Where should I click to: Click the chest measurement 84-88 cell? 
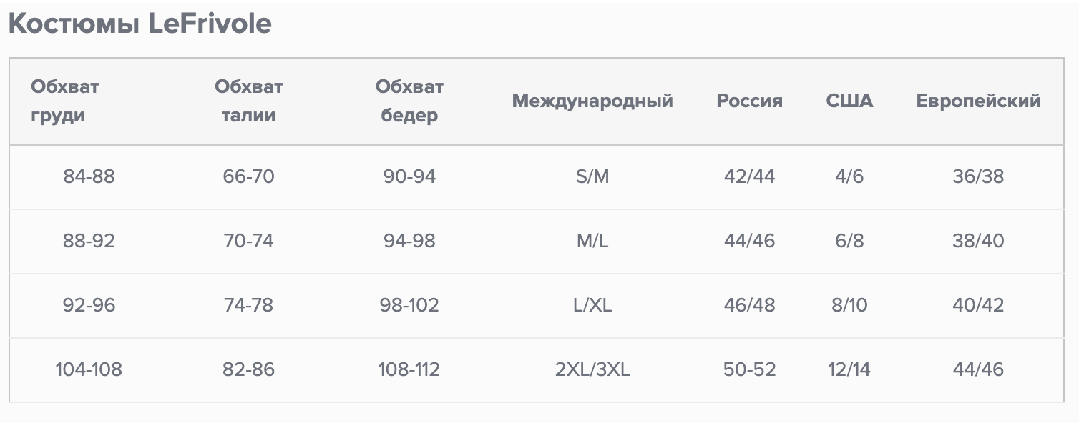tap(89, 176)
